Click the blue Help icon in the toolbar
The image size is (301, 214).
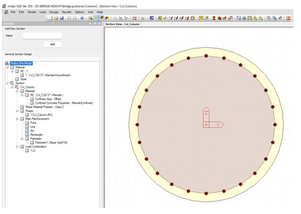[x=82, y=18]
